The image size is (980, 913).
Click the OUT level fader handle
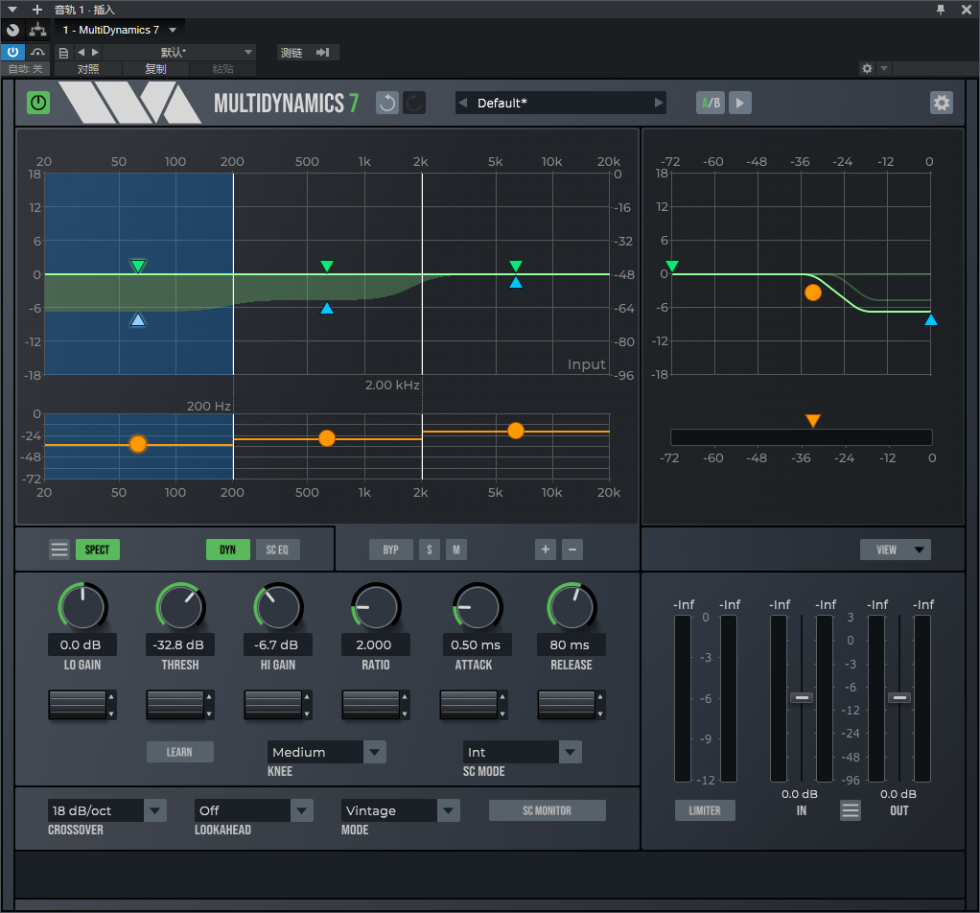point(898,697)
